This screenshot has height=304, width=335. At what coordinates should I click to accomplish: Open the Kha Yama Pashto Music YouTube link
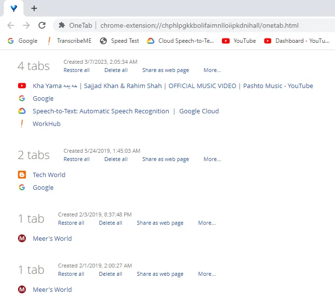pos(173,86)
